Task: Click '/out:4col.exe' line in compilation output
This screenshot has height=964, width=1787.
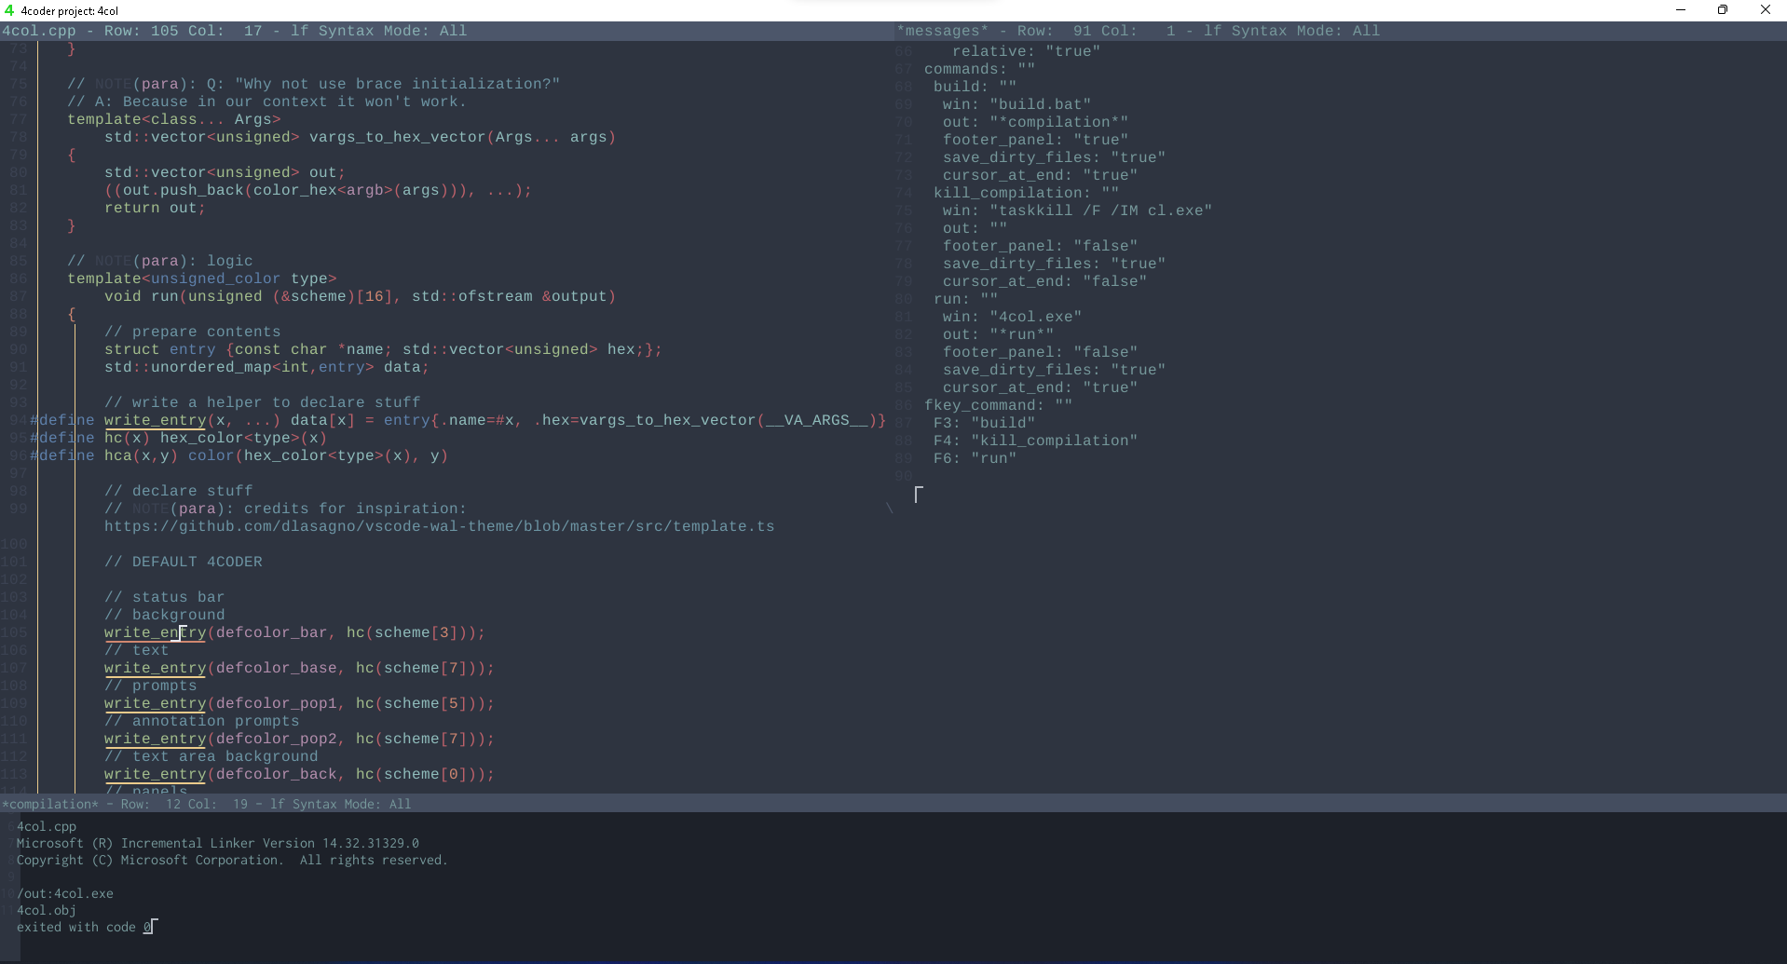Action: pyautogui.click(x=65, y=893)
